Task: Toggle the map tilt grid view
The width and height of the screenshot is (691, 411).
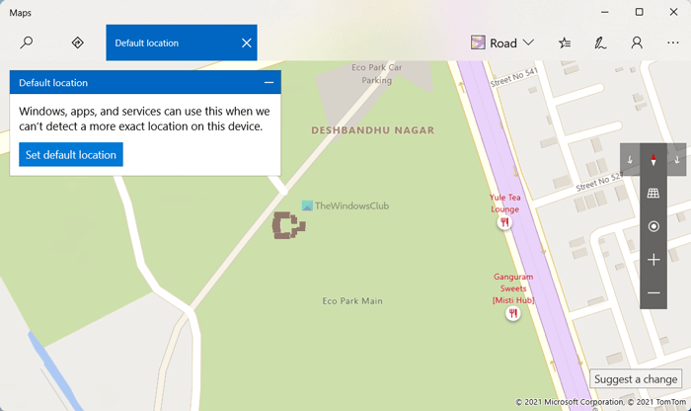Action: (653, 193)
